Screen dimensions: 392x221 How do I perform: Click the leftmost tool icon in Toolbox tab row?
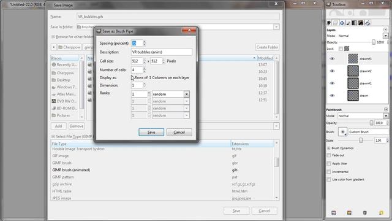329,23
